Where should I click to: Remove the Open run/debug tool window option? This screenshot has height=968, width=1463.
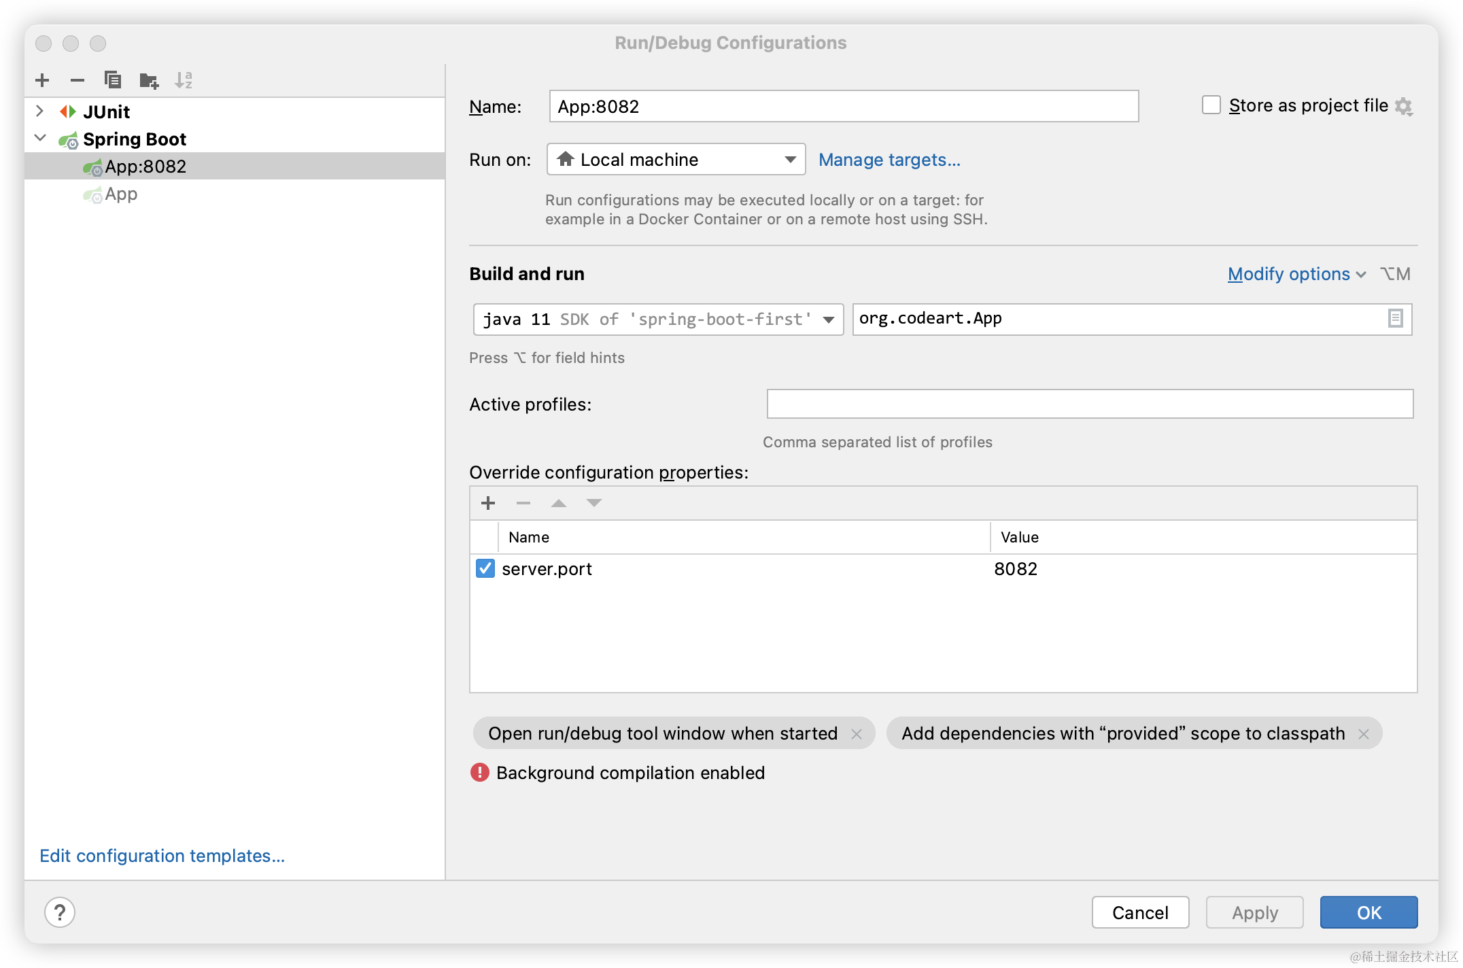[x=857, y=734]
